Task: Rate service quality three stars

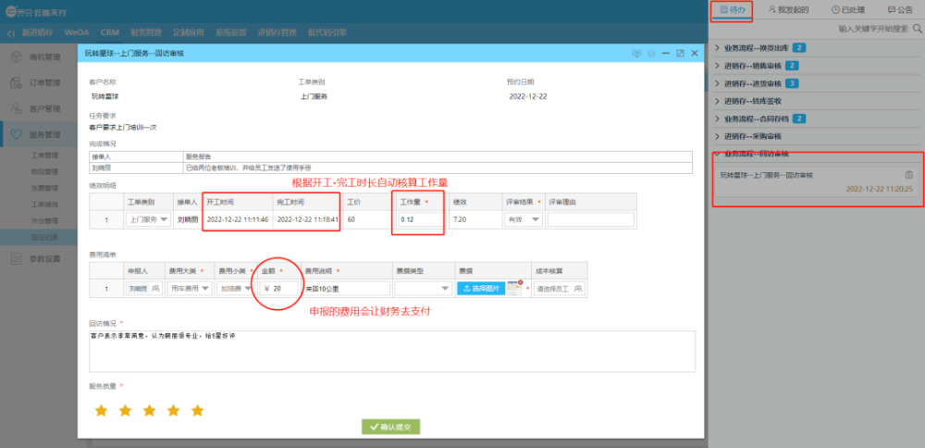Action: [x=149, y=410]
